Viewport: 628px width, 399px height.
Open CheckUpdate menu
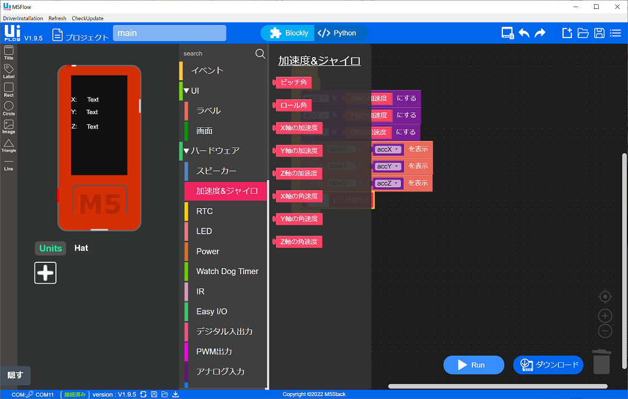88,18
